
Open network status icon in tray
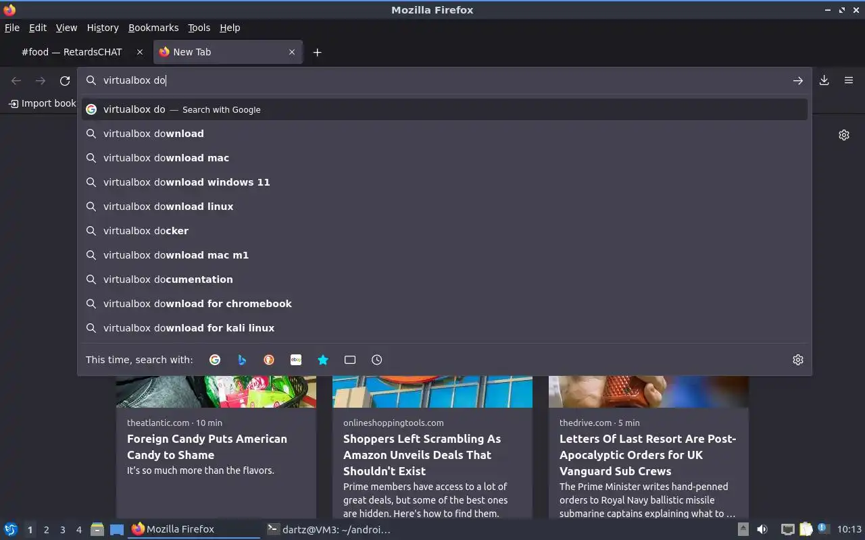(787, 529)
